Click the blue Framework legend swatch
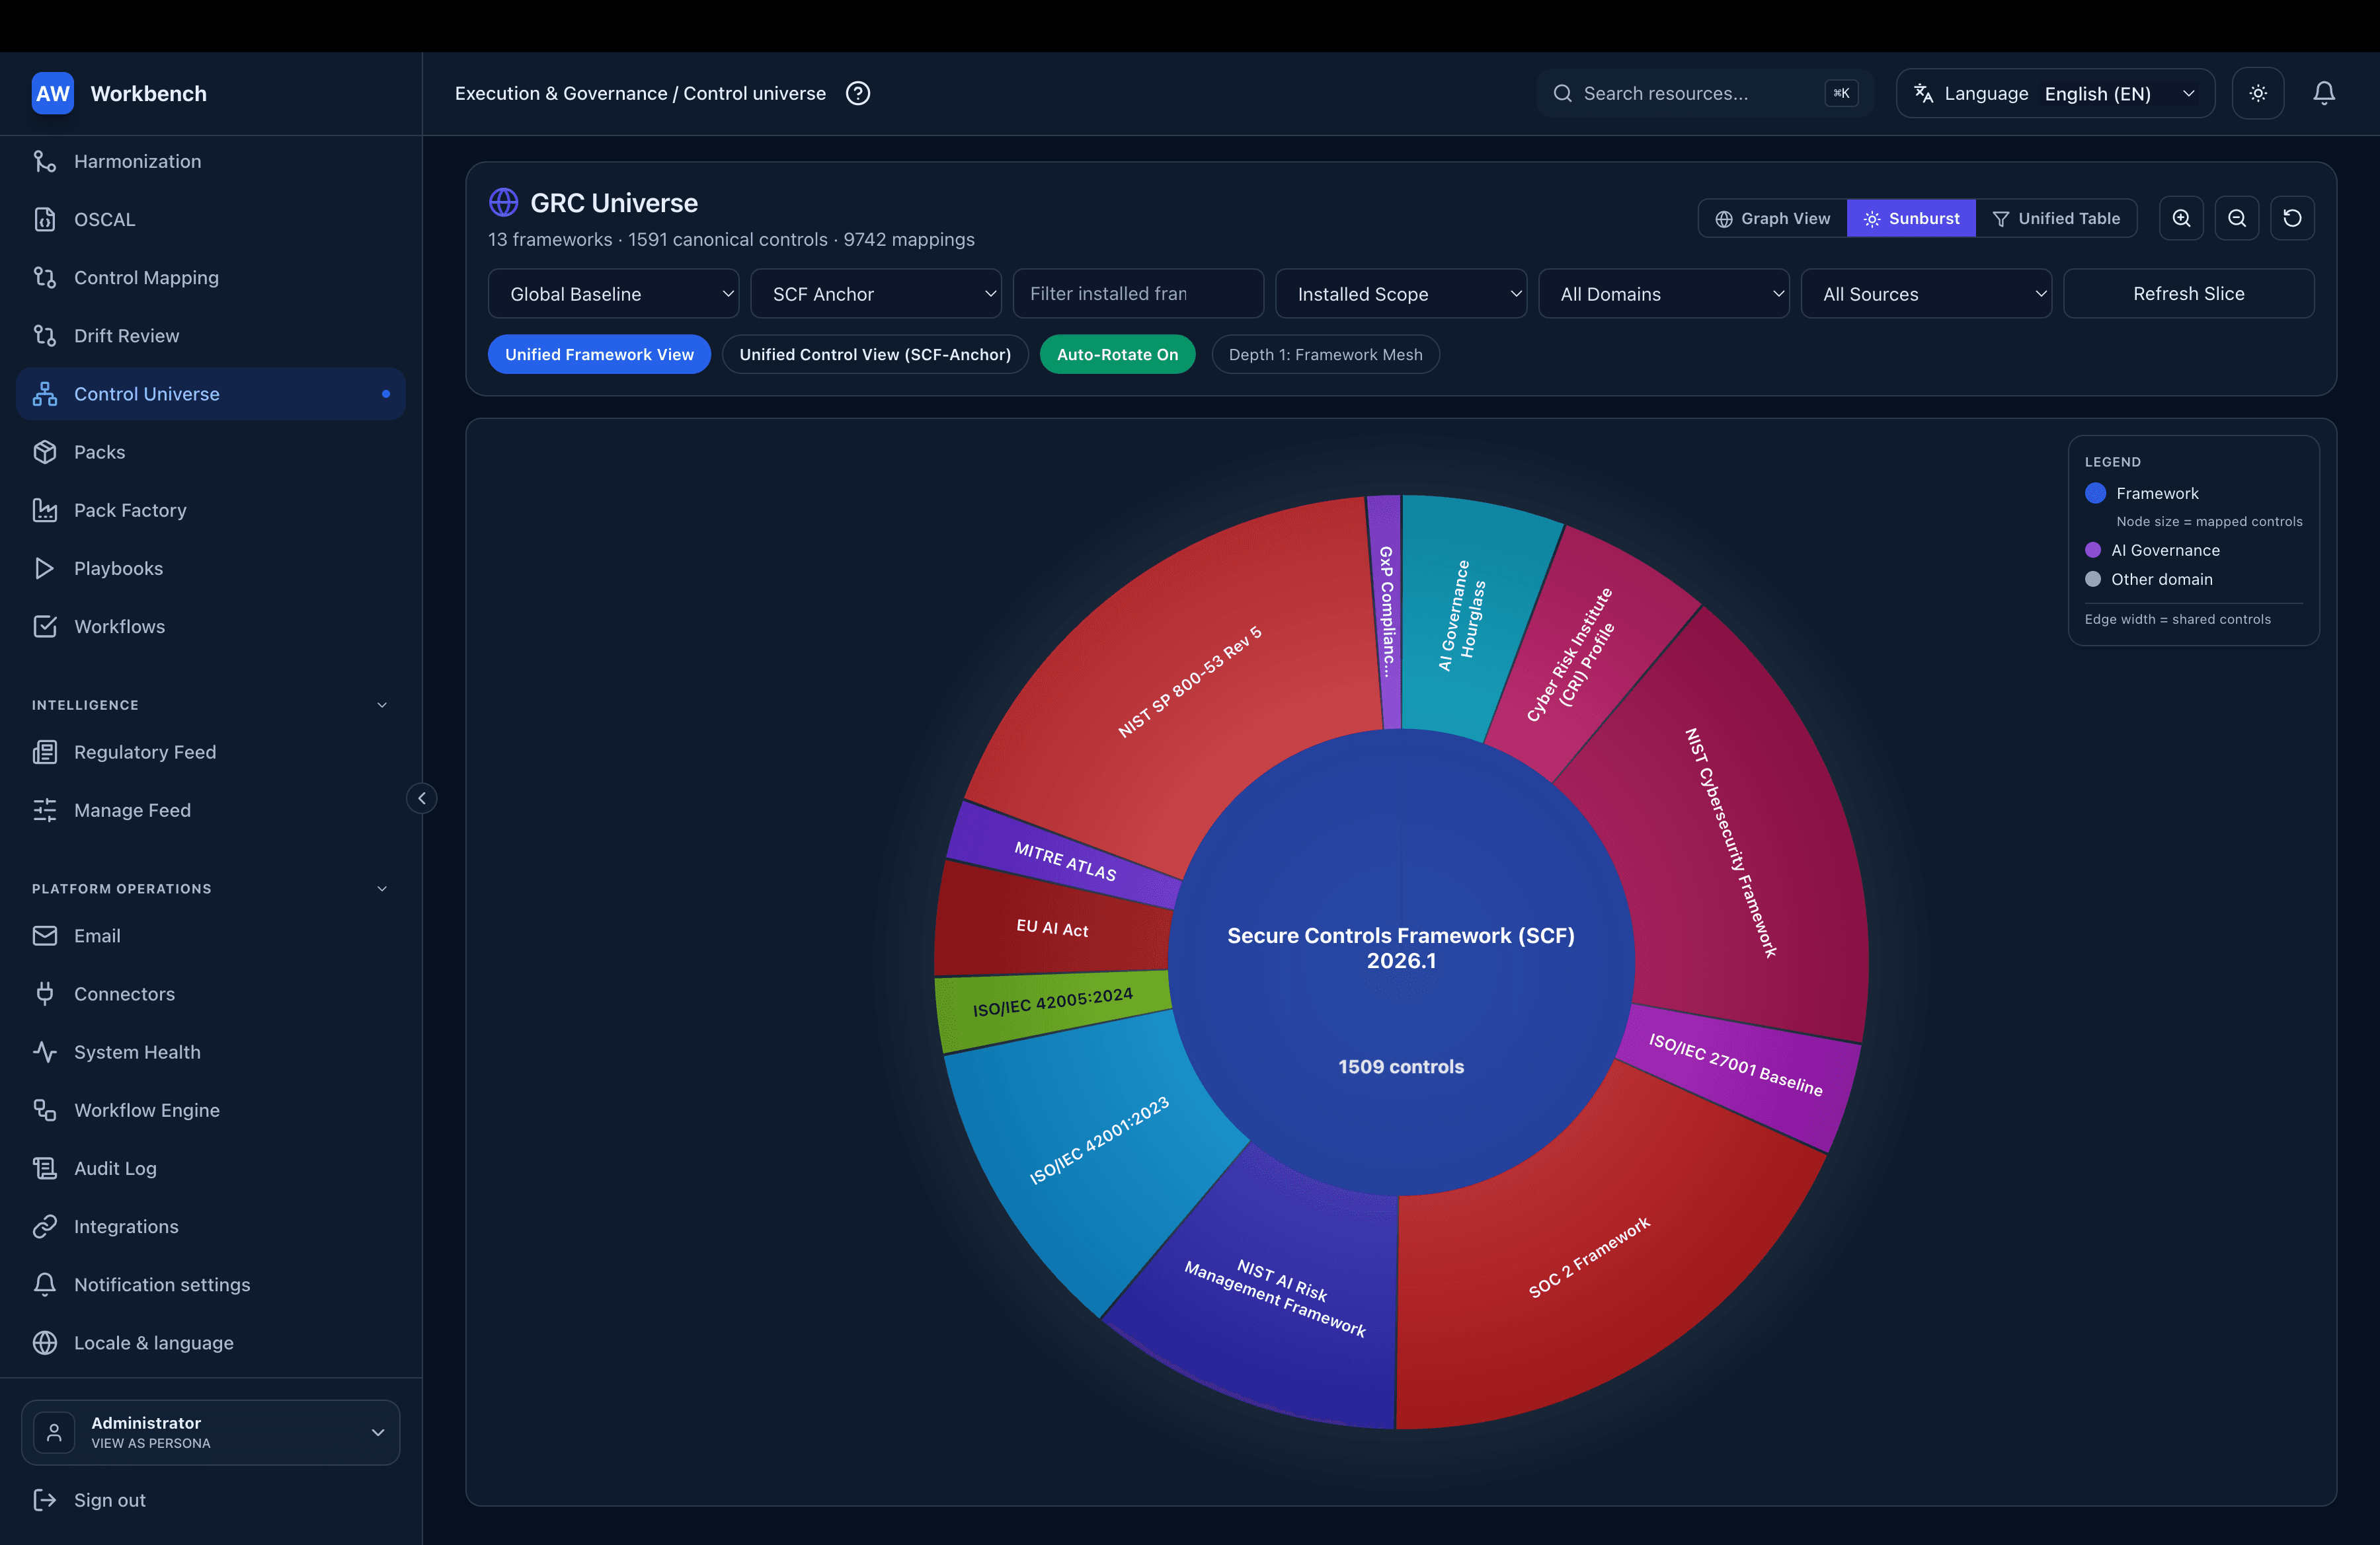 (x=2095, y=493)
